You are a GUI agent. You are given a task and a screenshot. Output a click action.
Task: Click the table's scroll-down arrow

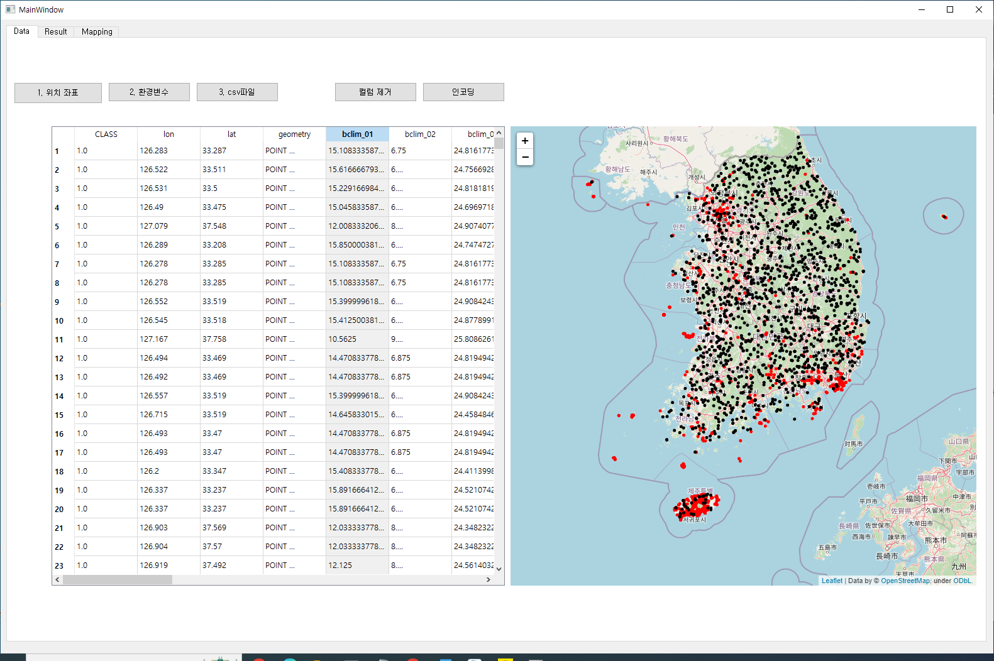499,569
